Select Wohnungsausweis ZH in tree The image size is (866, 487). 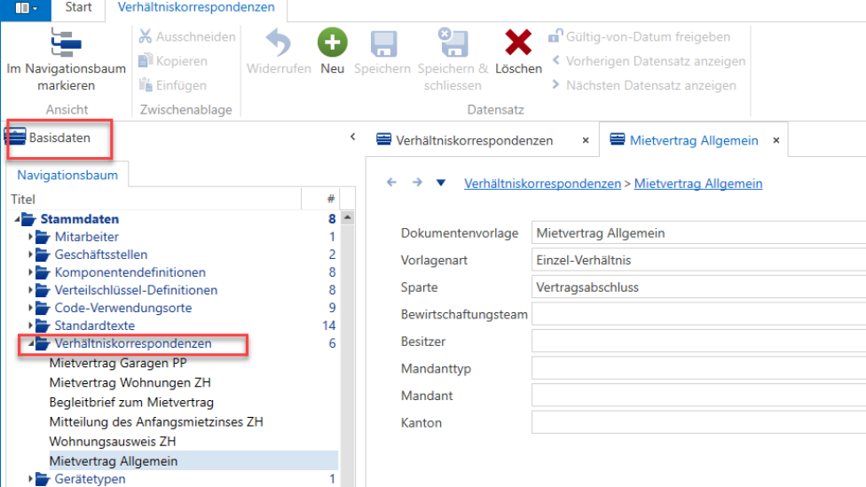113,442
